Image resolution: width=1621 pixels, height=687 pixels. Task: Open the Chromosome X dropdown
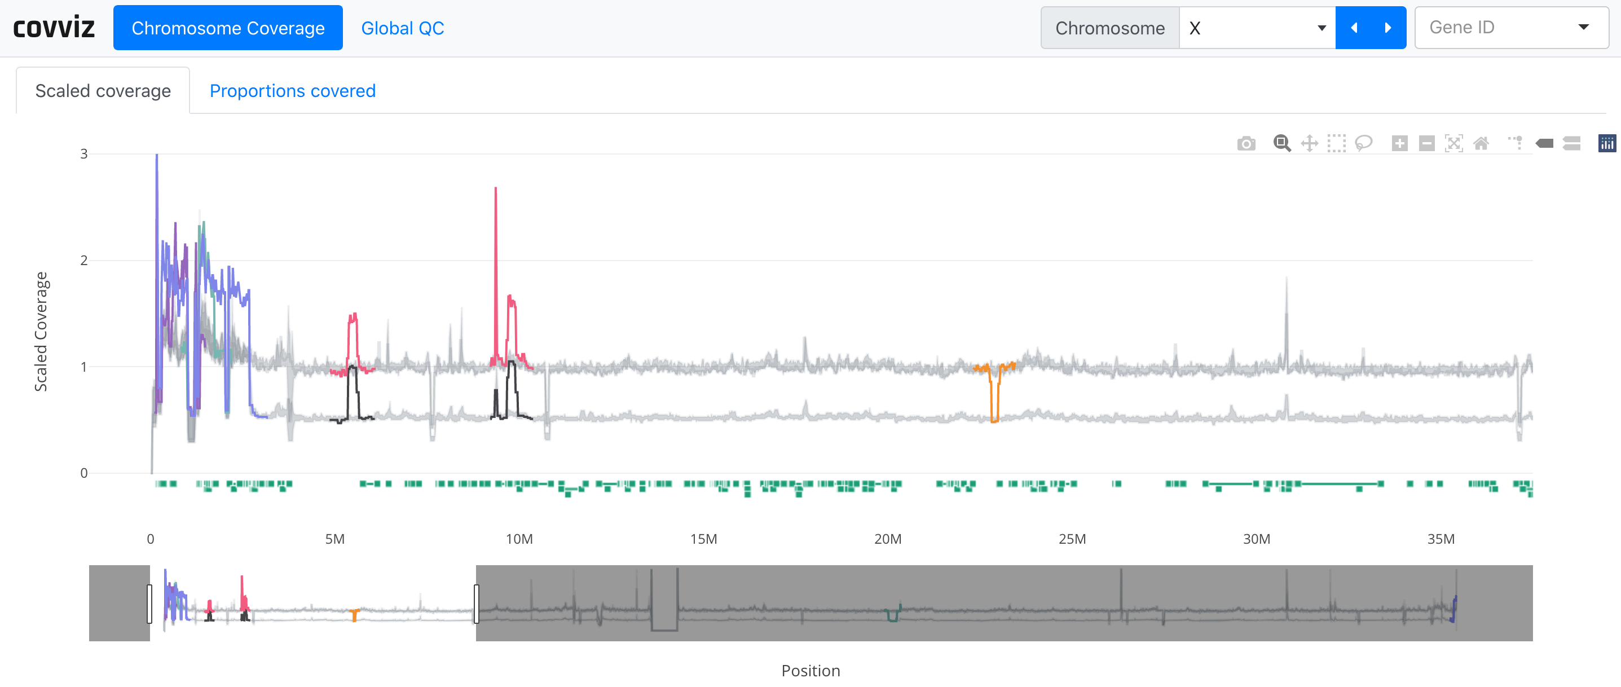click(x=1257, y=28)
